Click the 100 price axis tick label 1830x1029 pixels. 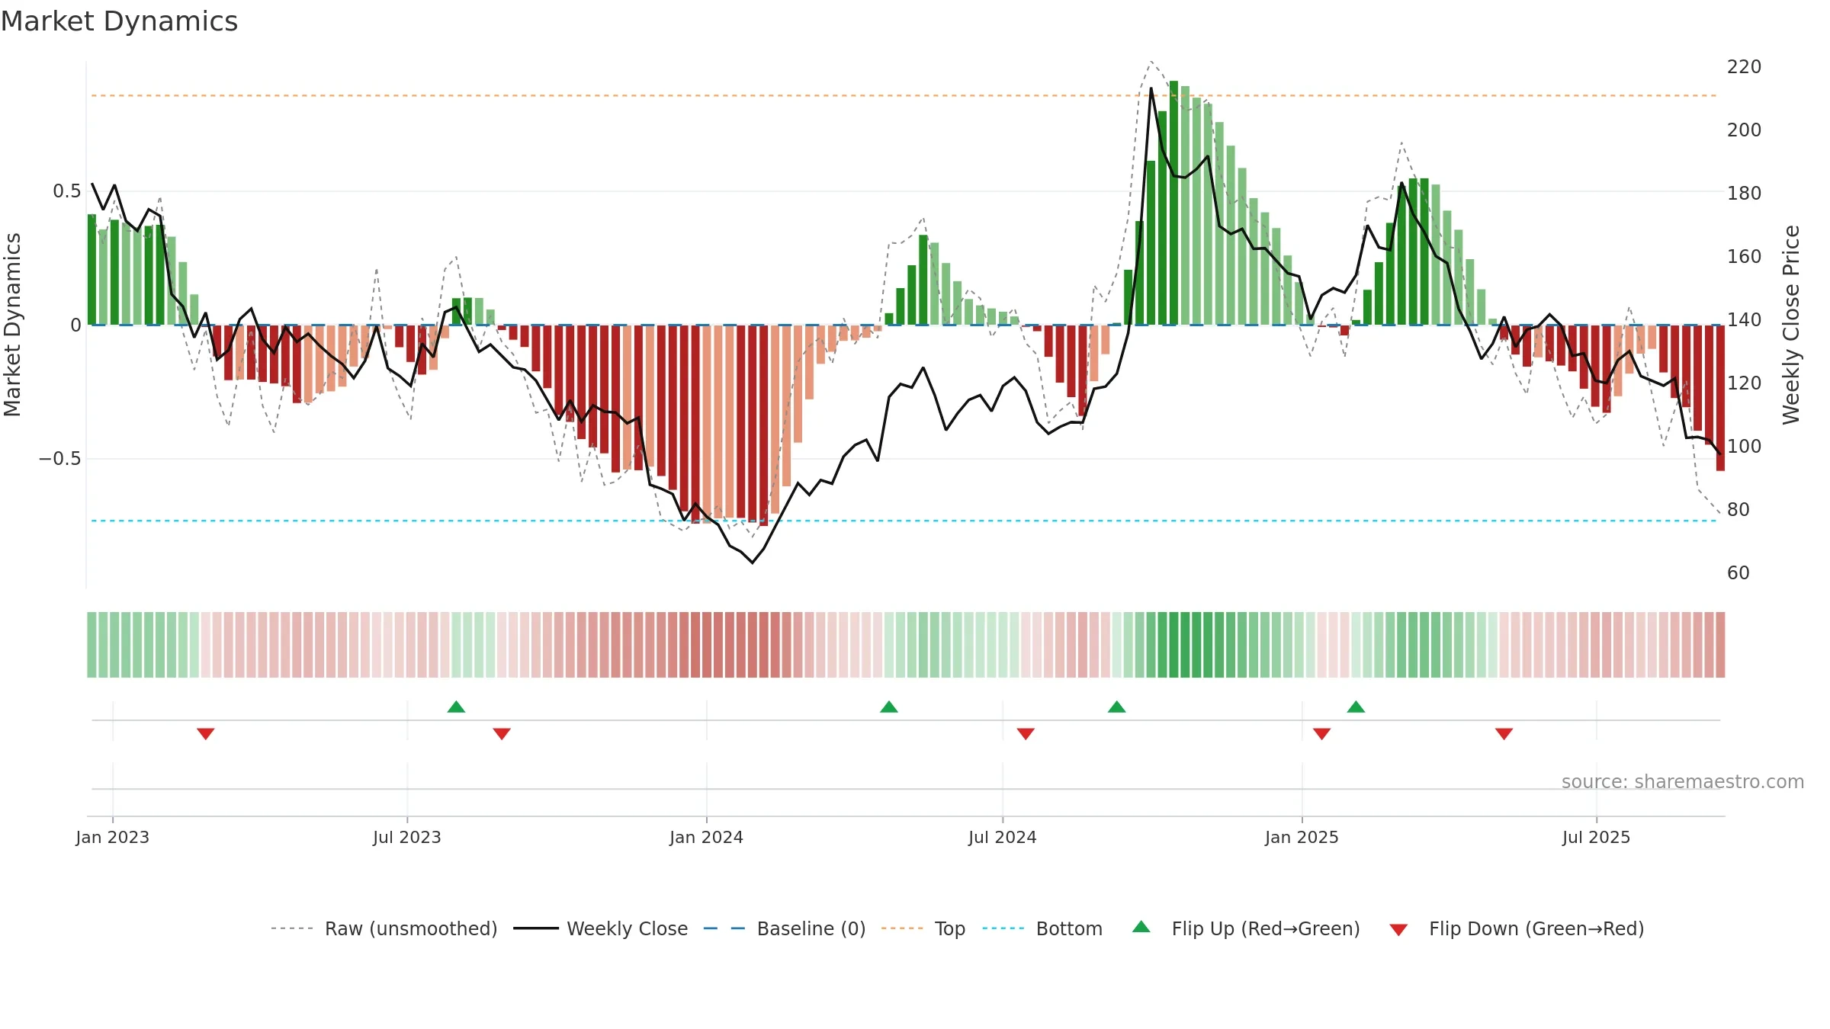tap(1745, 447)
